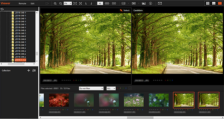Toggle blue color label filter
Screen dimensions: 224x119
[126, 88]
